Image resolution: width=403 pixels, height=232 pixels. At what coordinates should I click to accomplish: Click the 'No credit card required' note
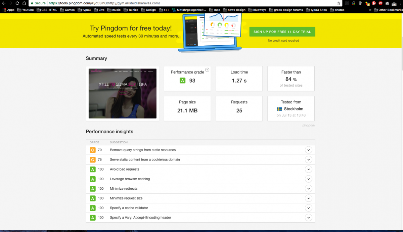click(x=283, y=41)
